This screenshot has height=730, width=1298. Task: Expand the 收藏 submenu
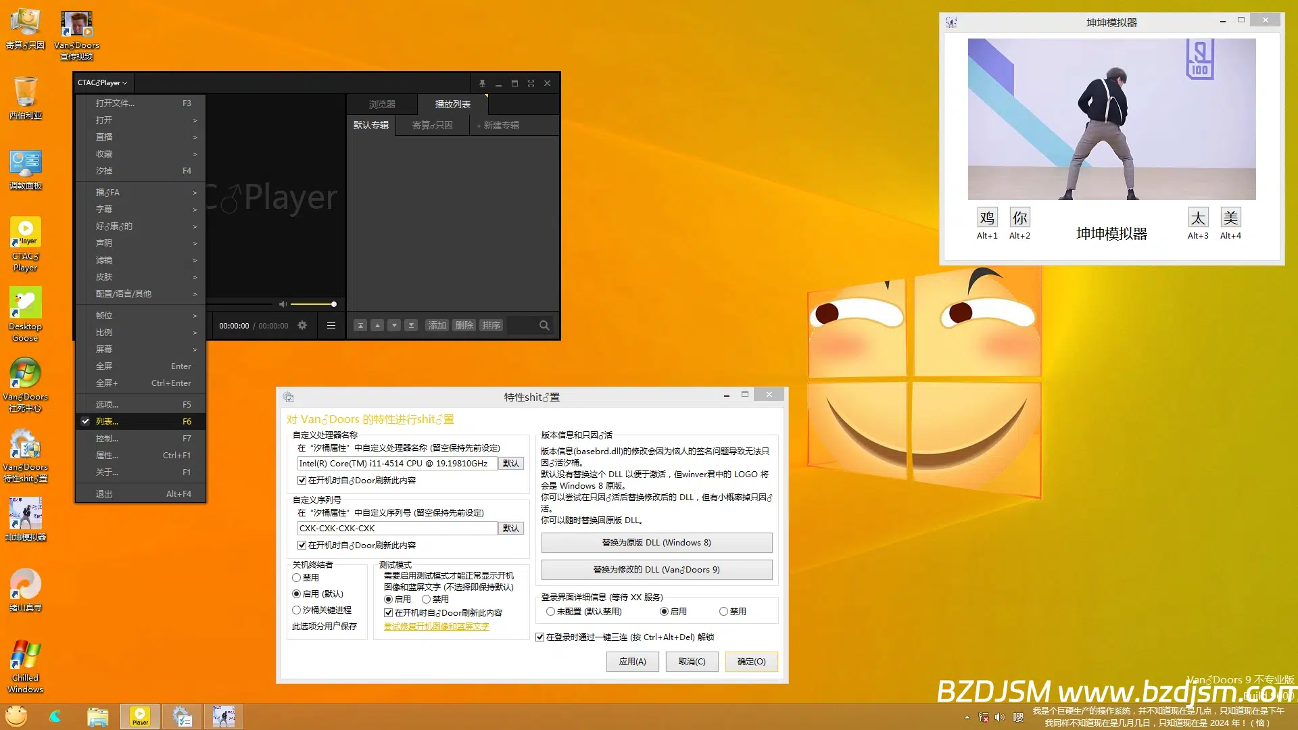point(140,154)
